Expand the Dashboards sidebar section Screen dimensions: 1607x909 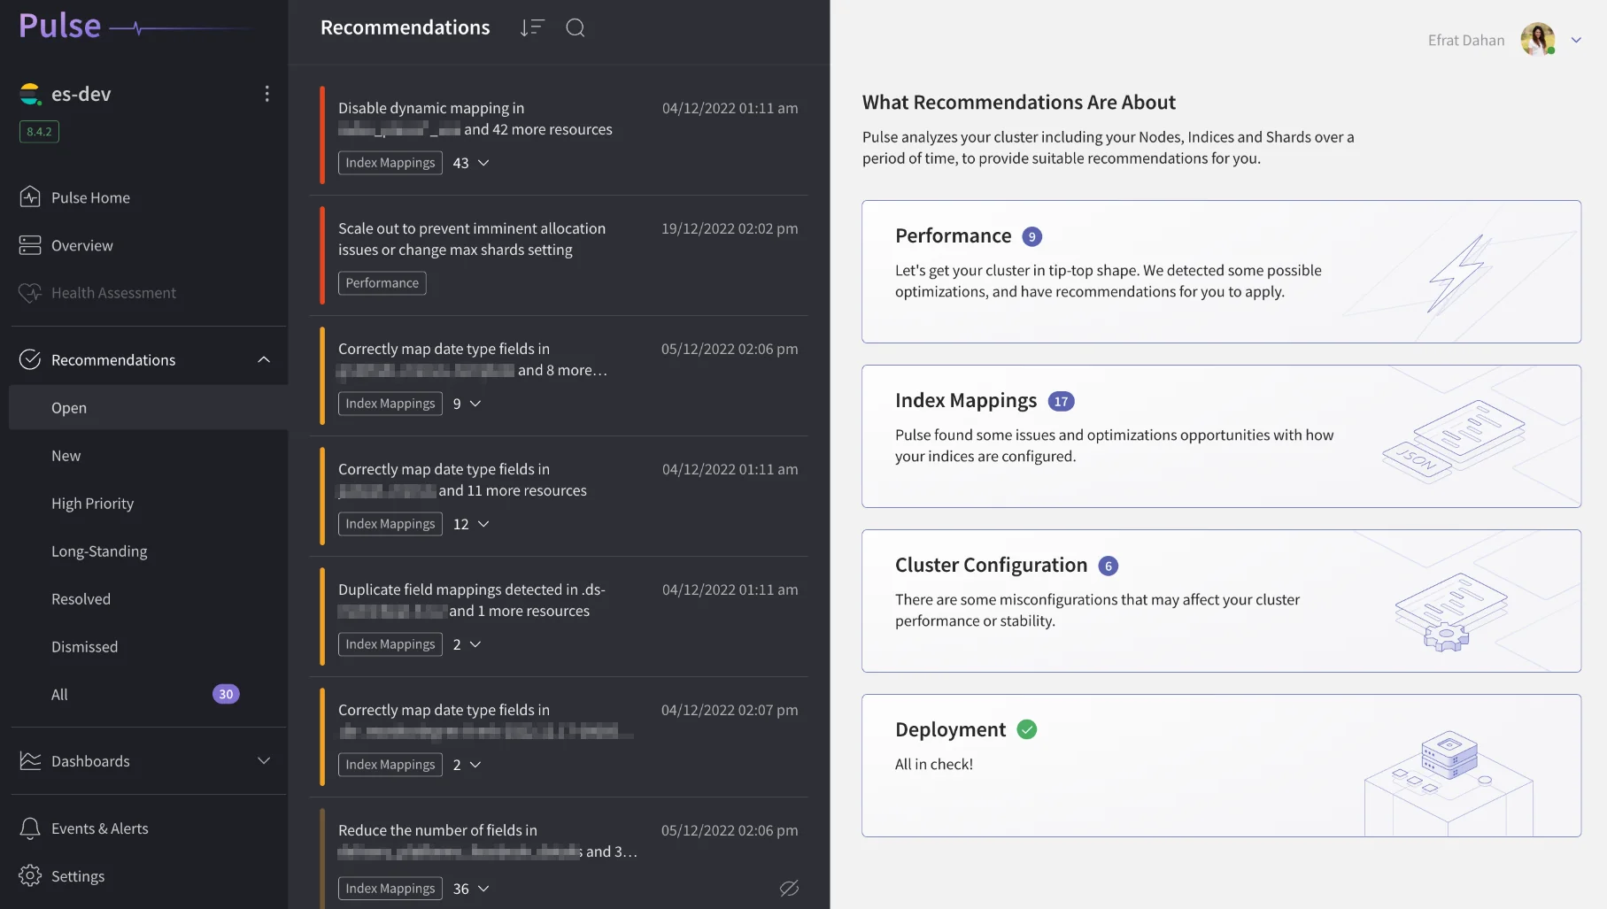[263, 760]
